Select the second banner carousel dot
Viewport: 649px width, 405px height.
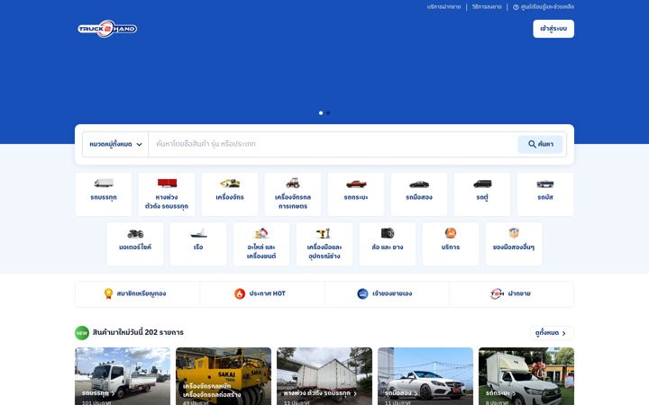point(328,112)
